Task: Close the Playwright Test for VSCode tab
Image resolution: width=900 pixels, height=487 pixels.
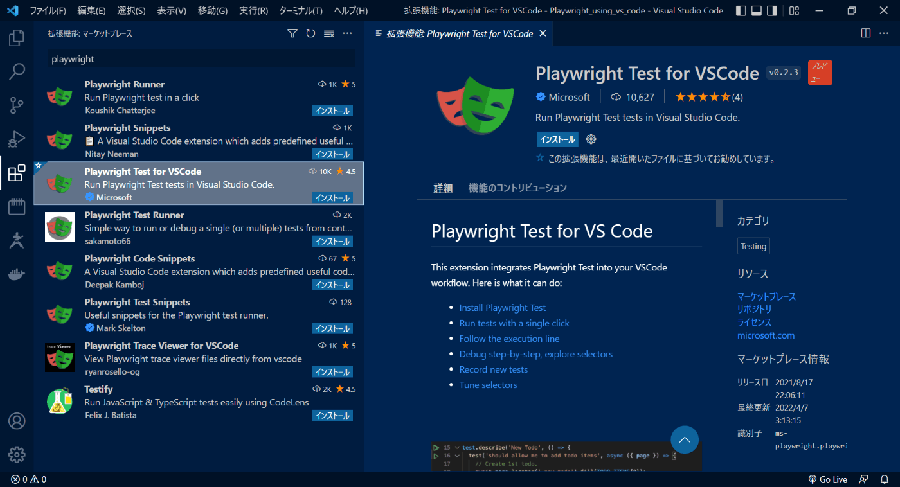Action: [x=543, y=33]
